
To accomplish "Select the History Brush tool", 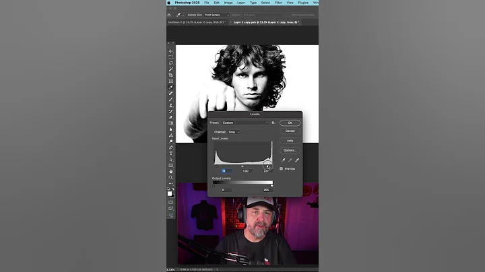I will click(170, 111).
